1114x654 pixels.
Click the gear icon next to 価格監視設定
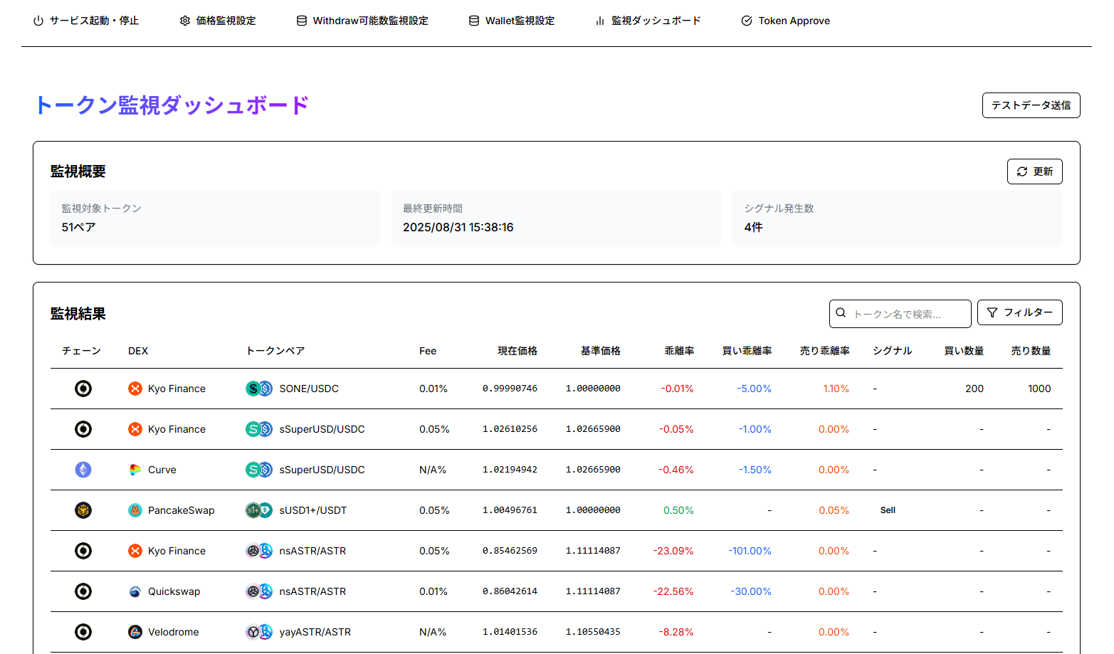185,21
